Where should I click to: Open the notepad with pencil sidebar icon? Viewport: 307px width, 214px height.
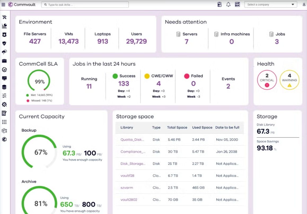4,113
